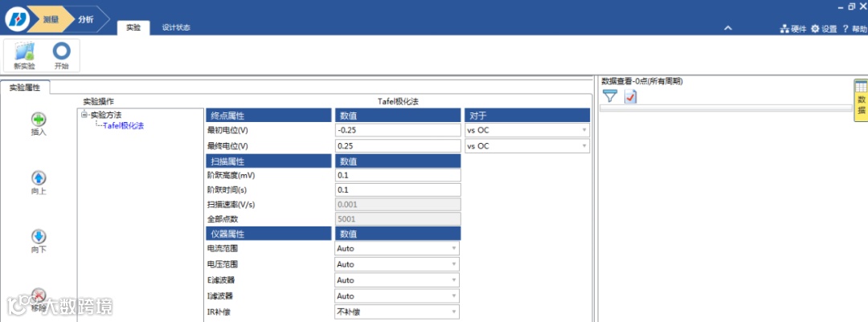Edit the 阶跃高度 value field

pos(398,175)
